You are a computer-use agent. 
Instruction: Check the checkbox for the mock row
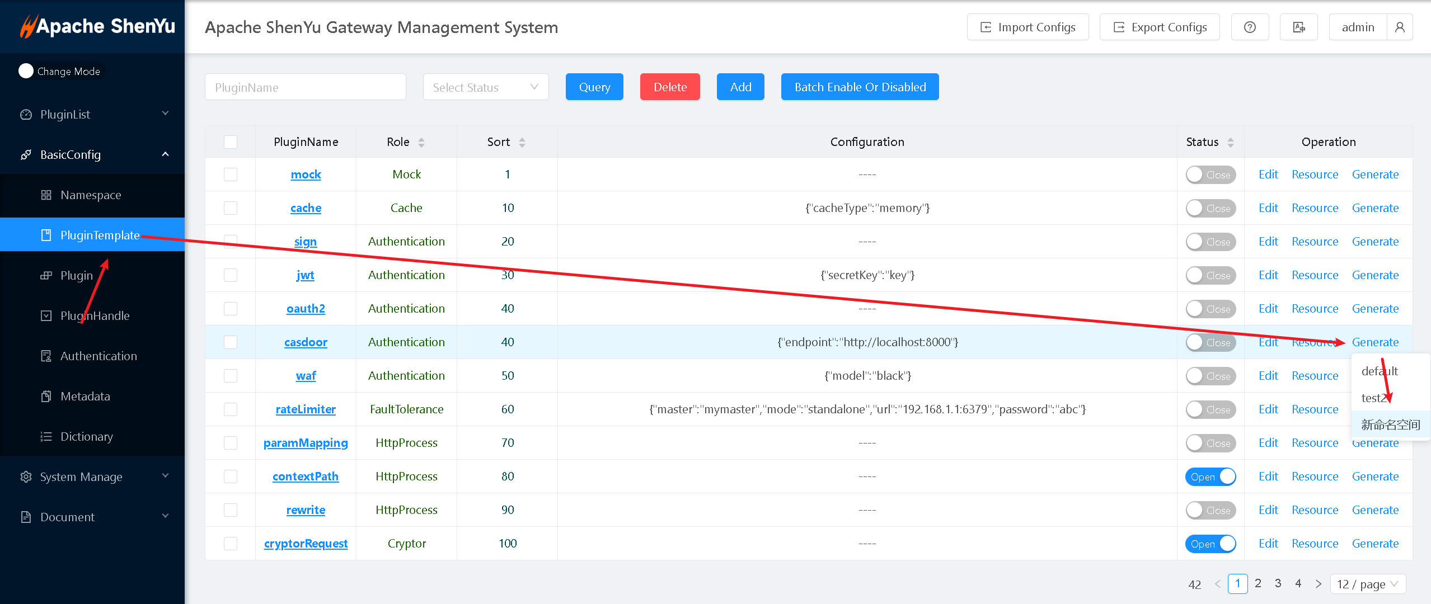coord(230,174)
